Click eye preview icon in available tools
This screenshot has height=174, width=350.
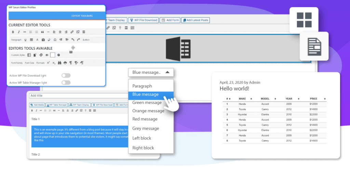click(x=47, y=55)
